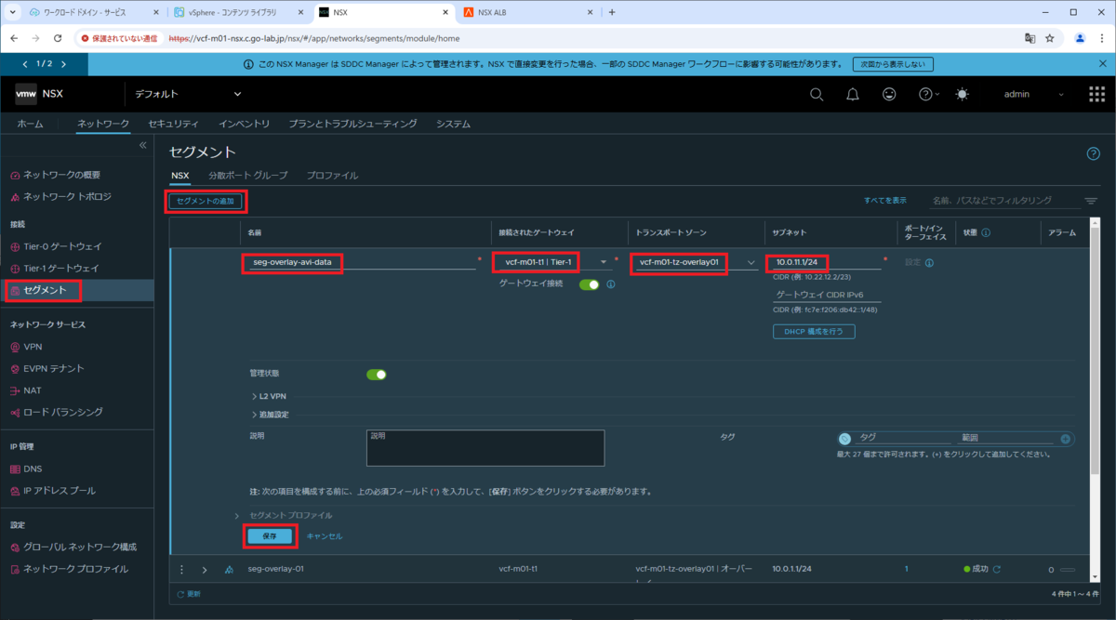Click info icon beside the ports setting
1116x620 pixels.
click(930, 263)
